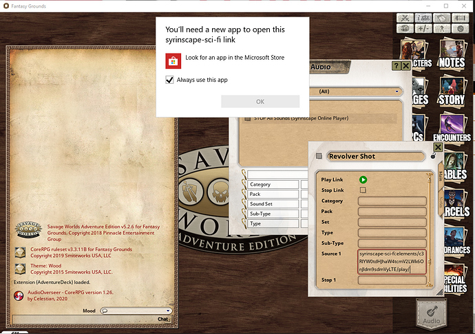Click the Savage Worlds logo in chat log
The height and width of the screenshot is (334, 475).
point(28,230)
